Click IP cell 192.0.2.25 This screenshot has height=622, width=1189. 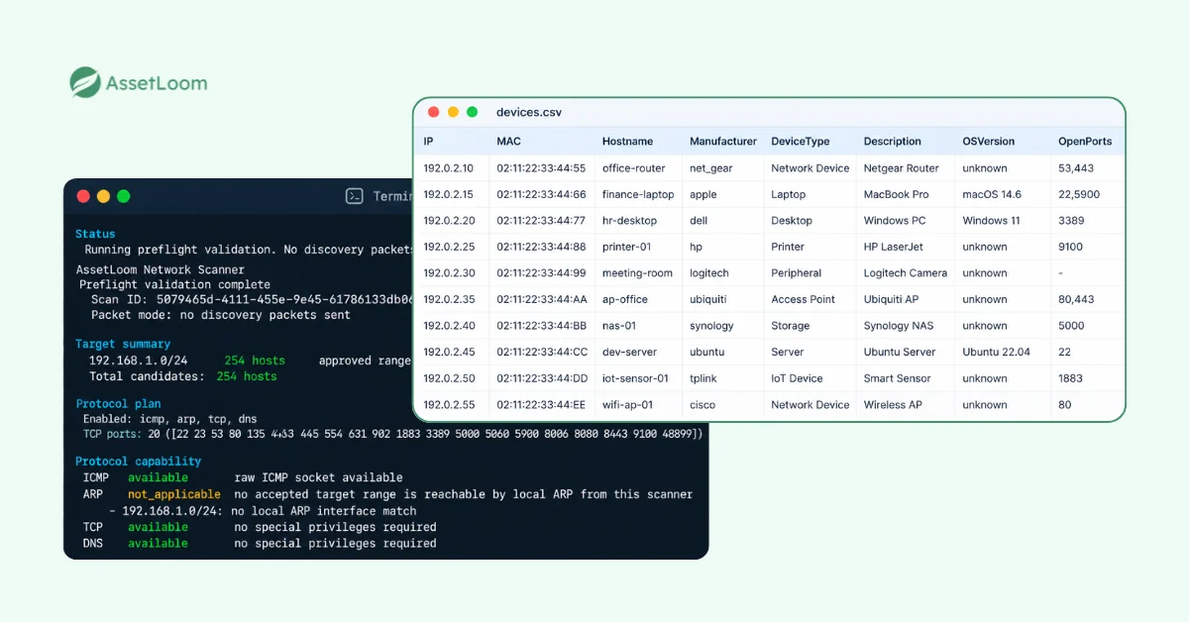449,247
